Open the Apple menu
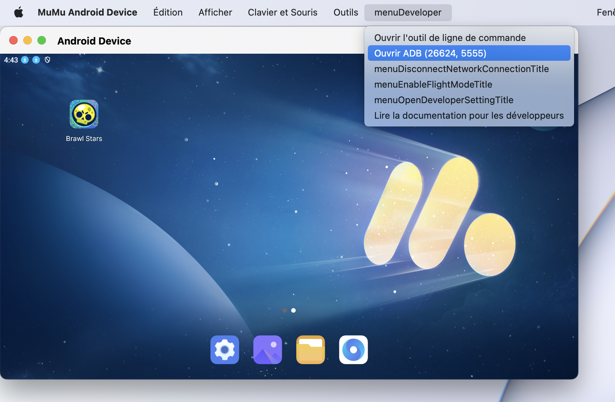 (x=19, y=12)
